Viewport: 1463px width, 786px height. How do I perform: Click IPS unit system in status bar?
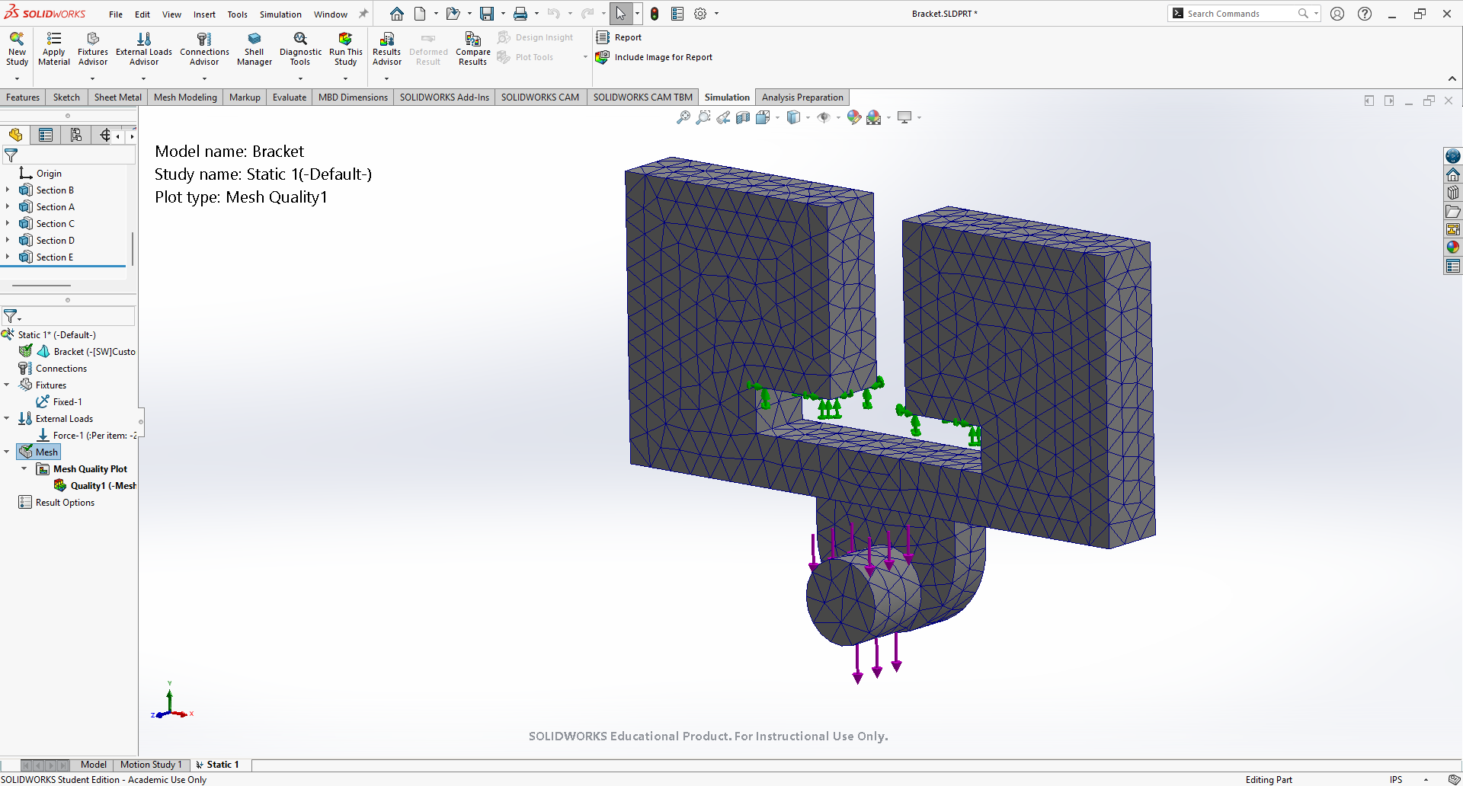click(1396, 780)
